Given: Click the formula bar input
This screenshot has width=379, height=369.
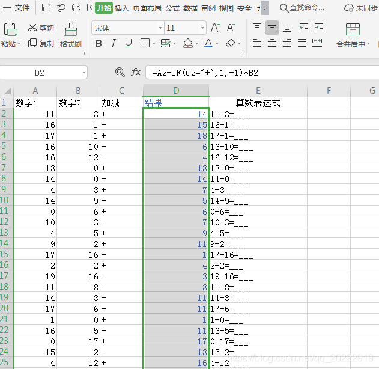Looking at the screenshot, I should (262, 73).
